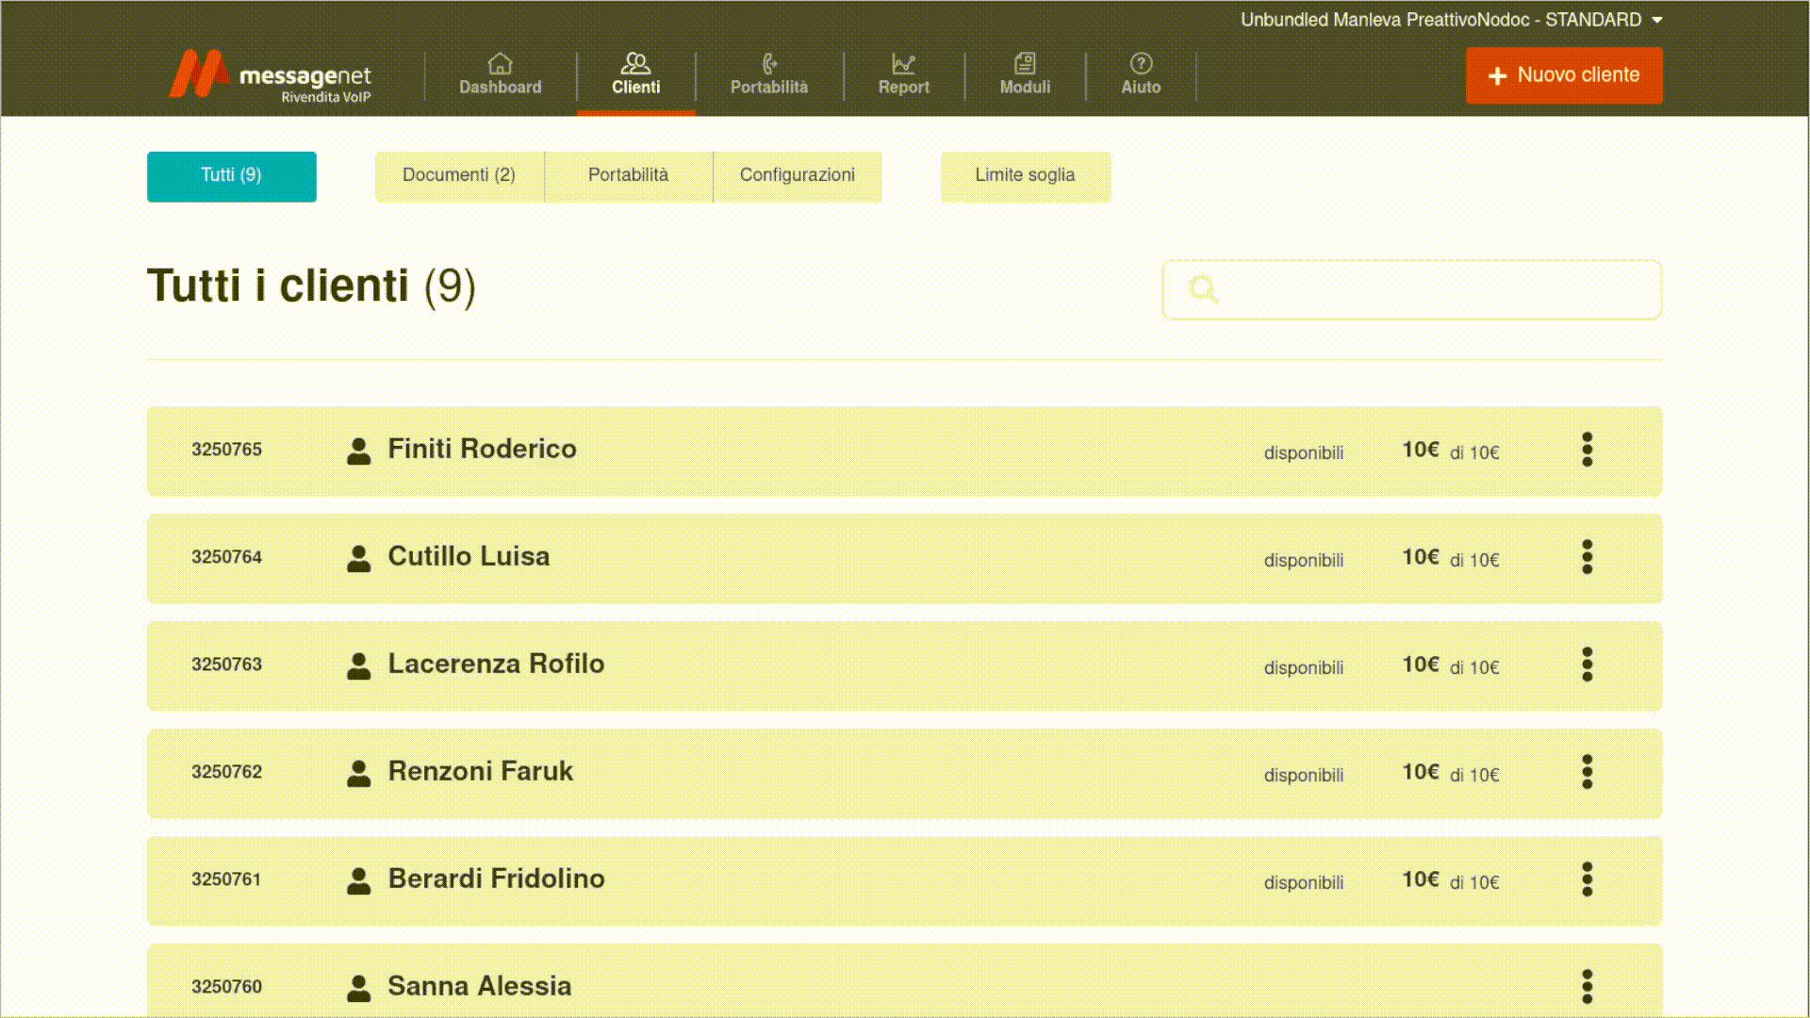Open the Portabilità phone icon
This screenshot has width=1810, height=1018.
[769, 64]
